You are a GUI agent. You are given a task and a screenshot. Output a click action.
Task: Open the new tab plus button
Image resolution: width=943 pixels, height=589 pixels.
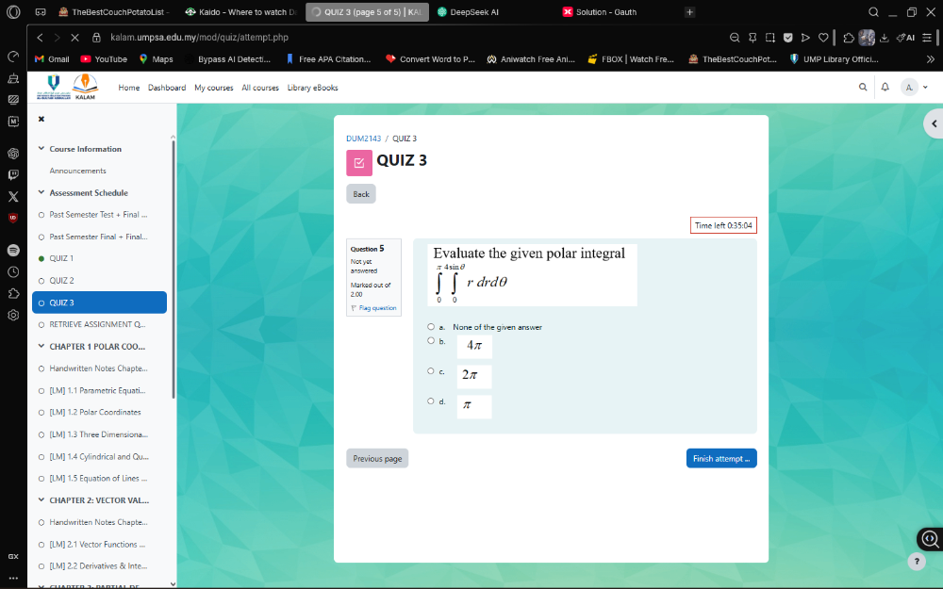tap(690, 12)
